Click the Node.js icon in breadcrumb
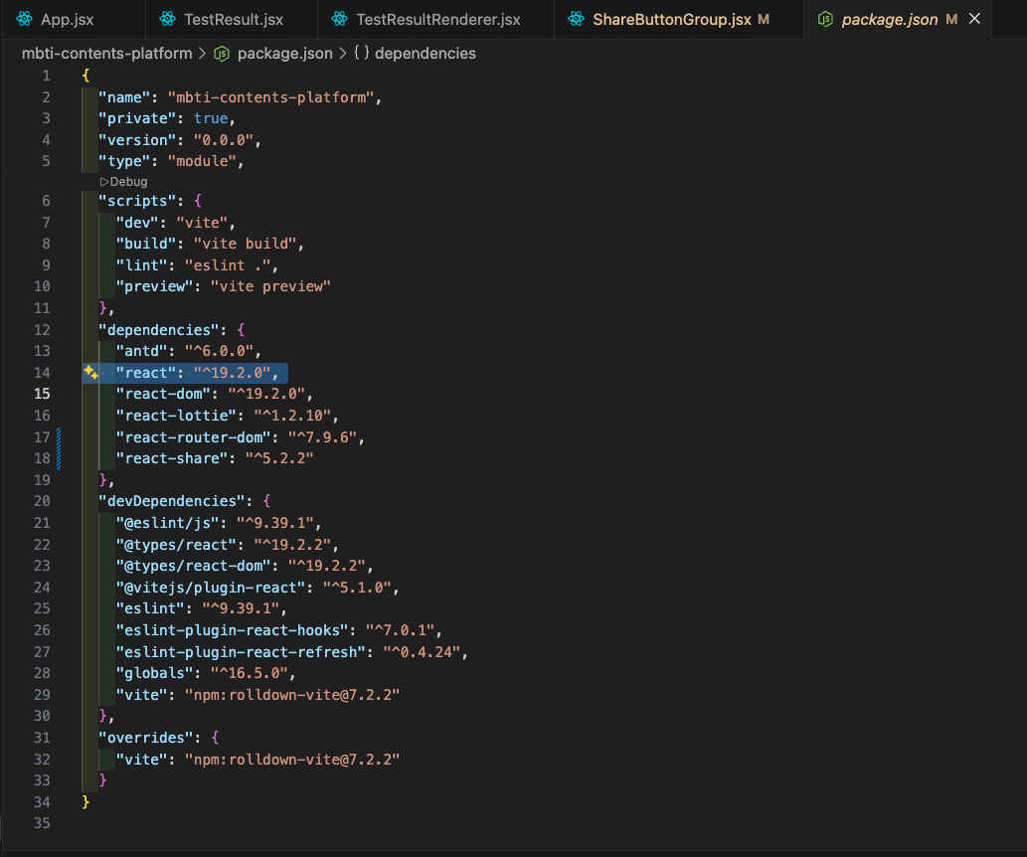This screenshot has height=857, width=1027. click(x=222, y=54)
